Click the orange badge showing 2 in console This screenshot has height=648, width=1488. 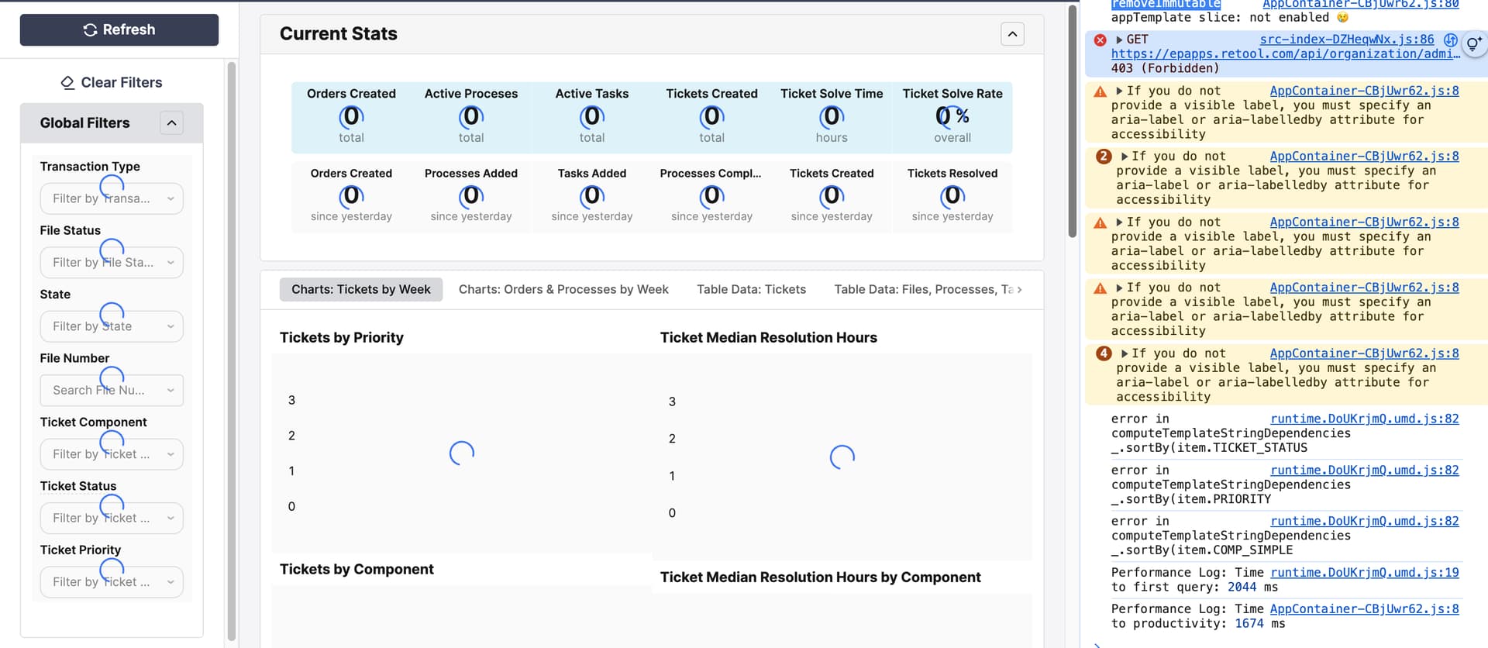click(x=1104, y=157)
